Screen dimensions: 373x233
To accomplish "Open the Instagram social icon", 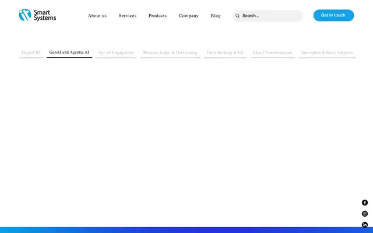I will click(x=365, y=214).
